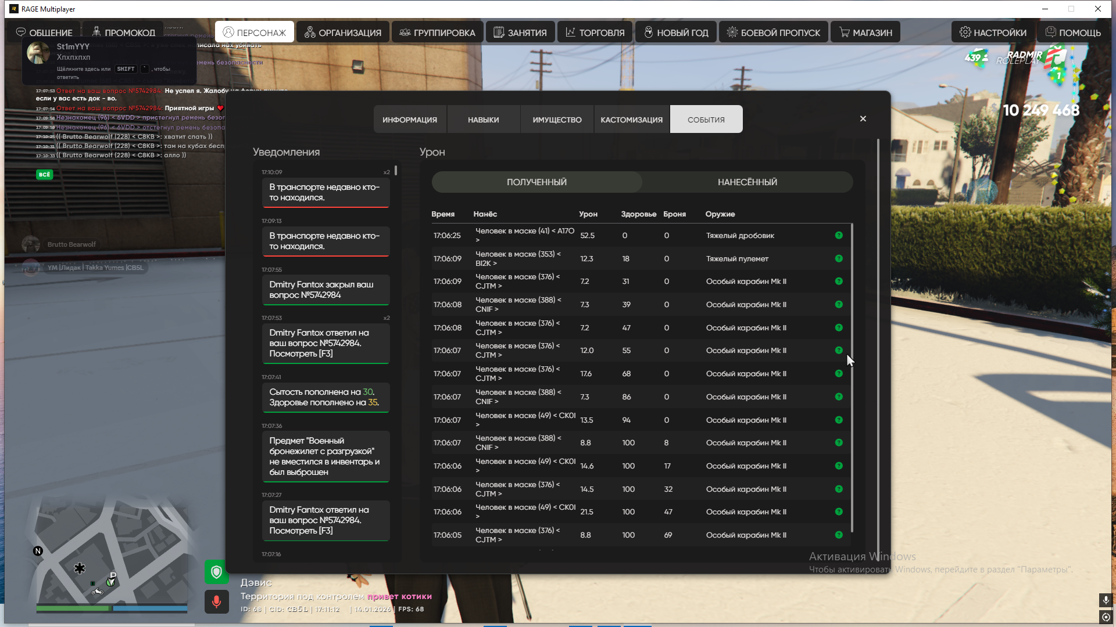Screen dimensions: 1116x627
Task: Open the Навыки tab
Action: click(483, 120)
